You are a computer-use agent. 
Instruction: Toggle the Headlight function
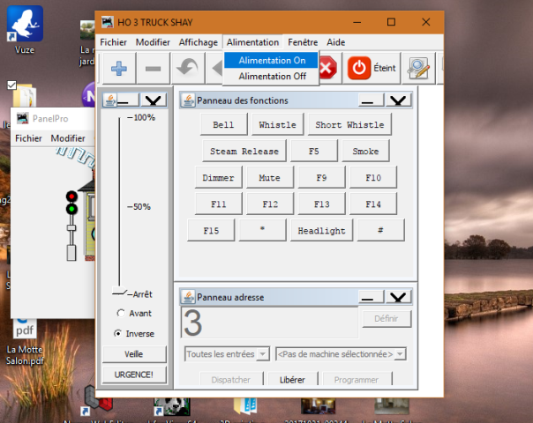pyautogui.click(x=320, y=229)
